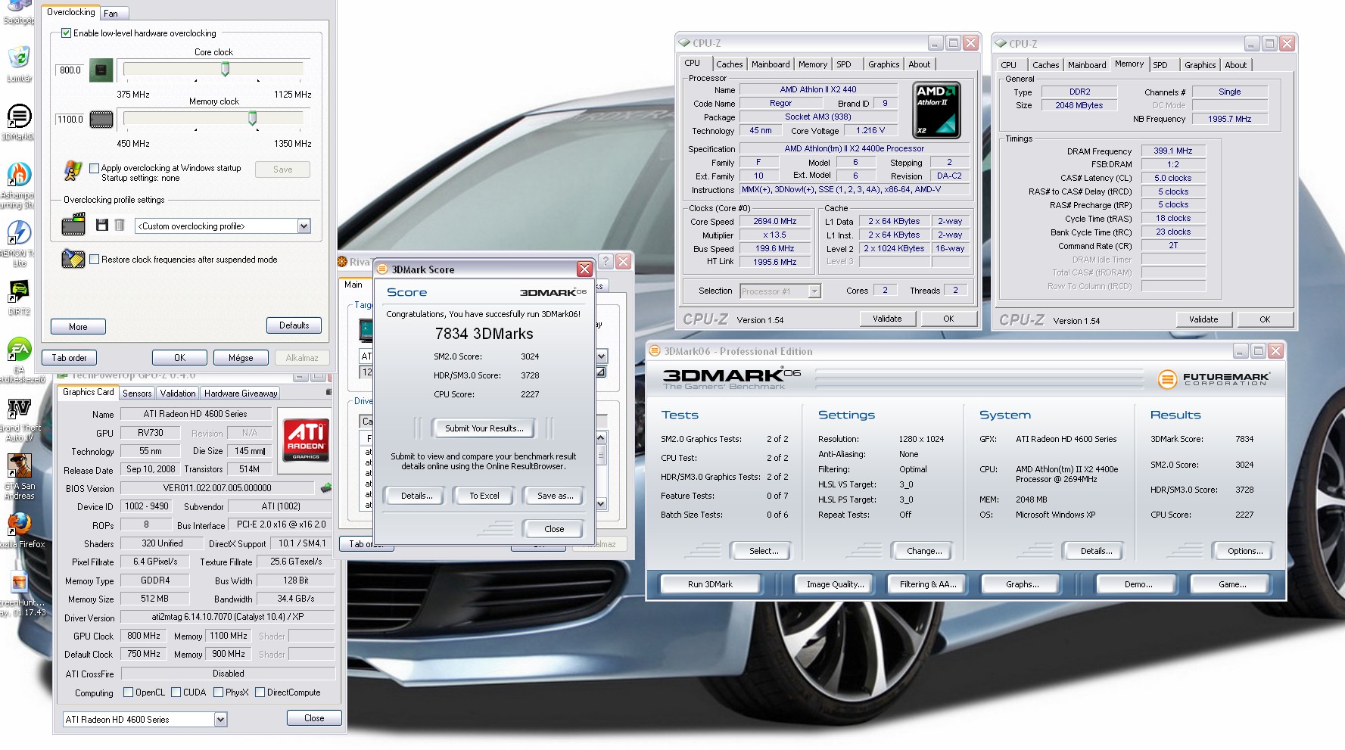Click Select... under 3DMark06 Tests
Screen dimensions: 1345x750
tap(763, 551)
